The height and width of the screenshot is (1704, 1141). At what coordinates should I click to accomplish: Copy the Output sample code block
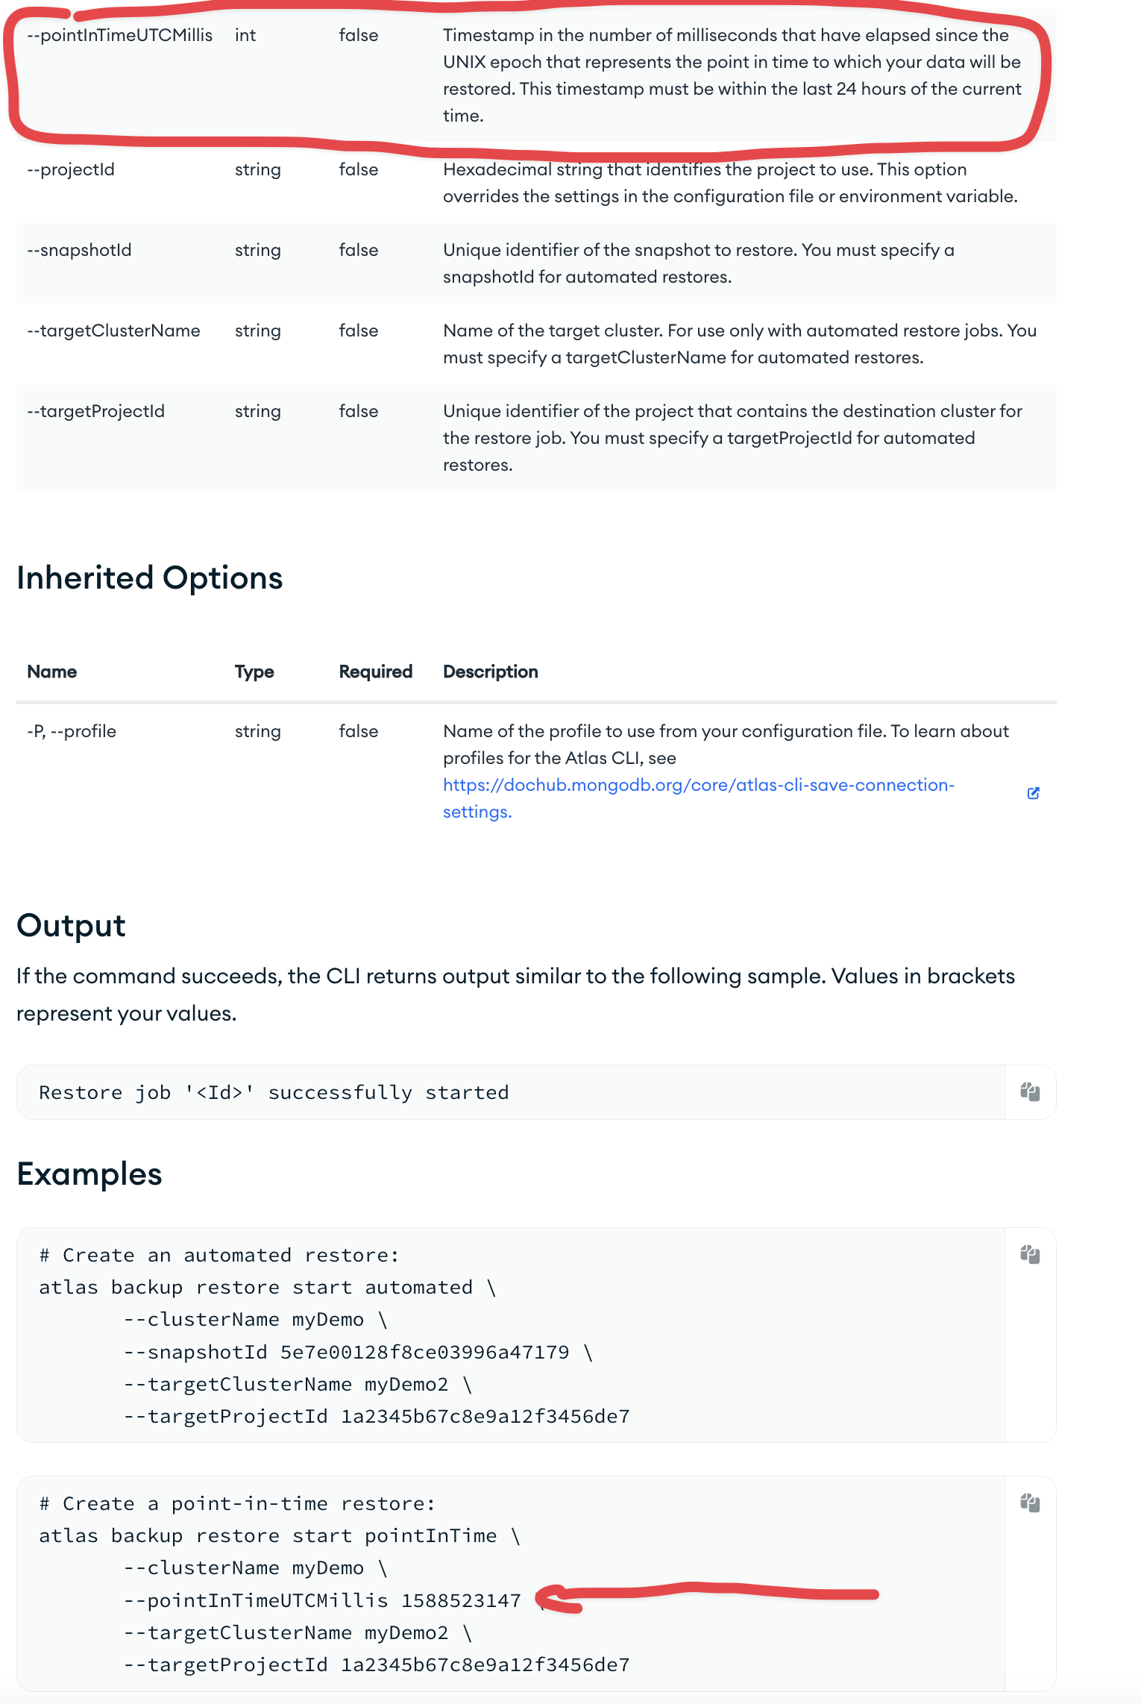point(1030,1092)
